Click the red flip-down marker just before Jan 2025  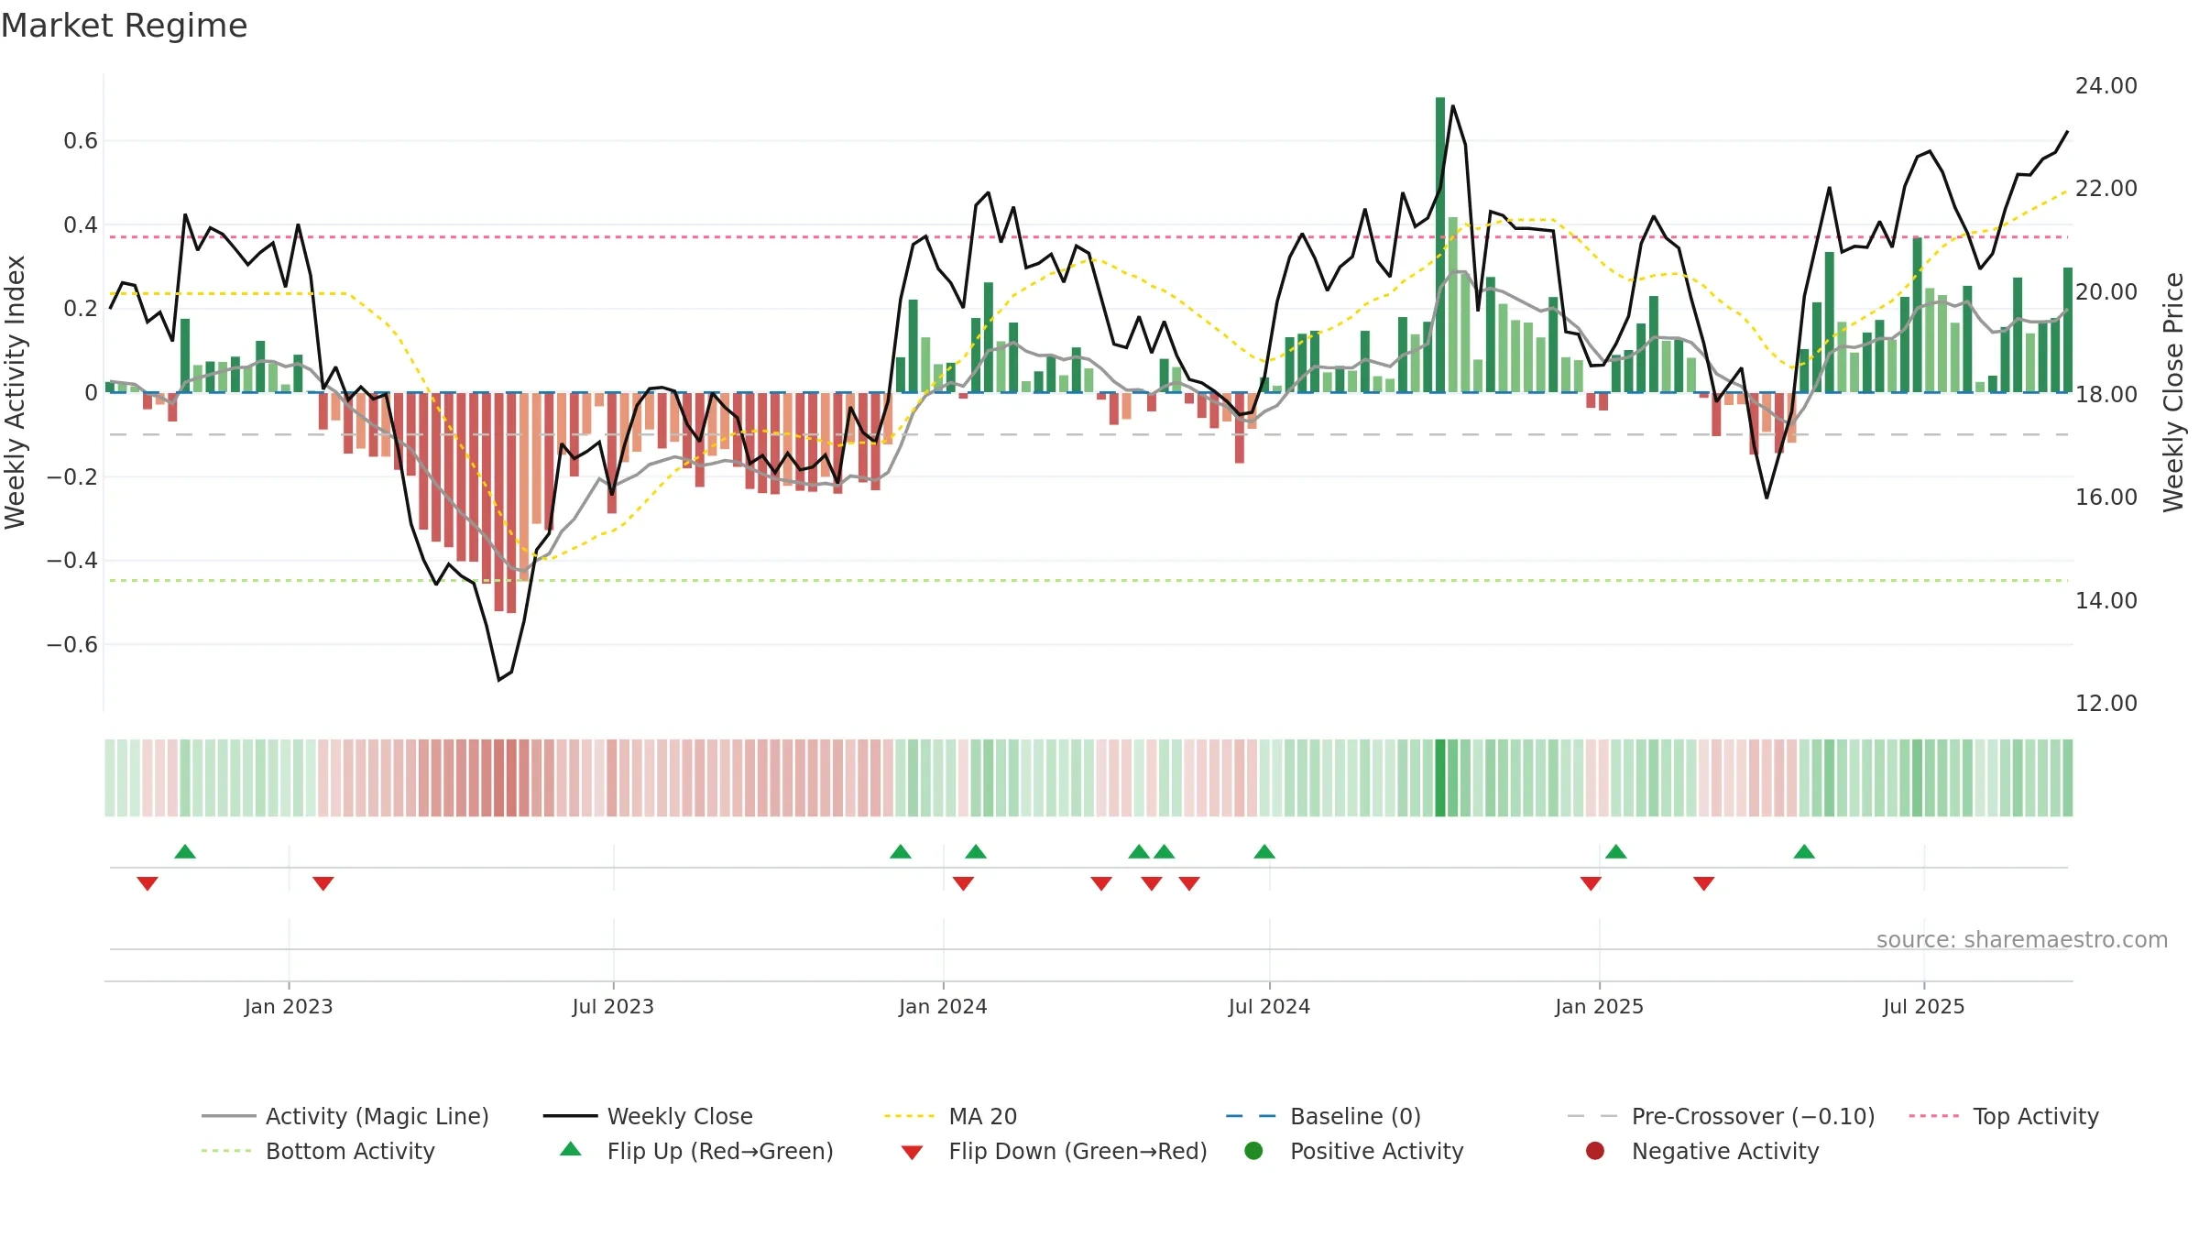[x=1591, y=883]
